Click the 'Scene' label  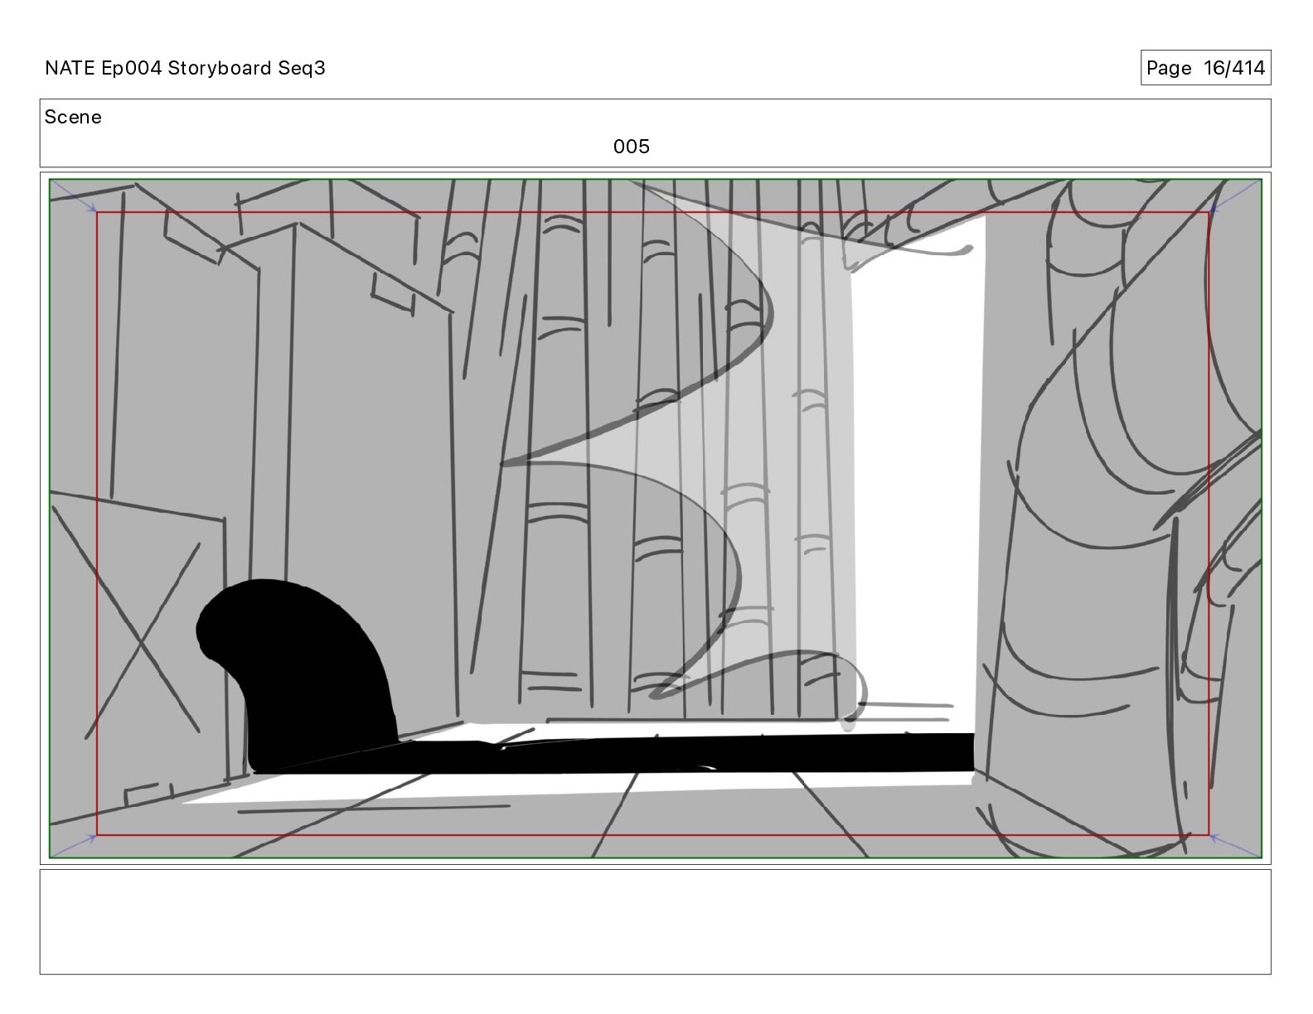pyautogui.click(x=73, y=117)
